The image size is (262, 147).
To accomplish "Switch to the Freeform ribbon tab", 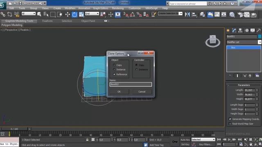I will 47,21.
